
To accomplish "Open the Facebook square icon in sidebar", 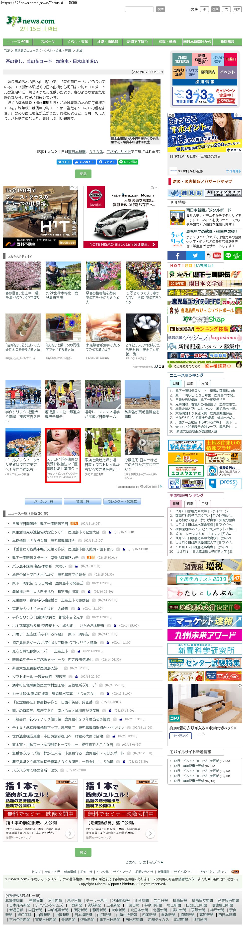I will tap(176, 255).
